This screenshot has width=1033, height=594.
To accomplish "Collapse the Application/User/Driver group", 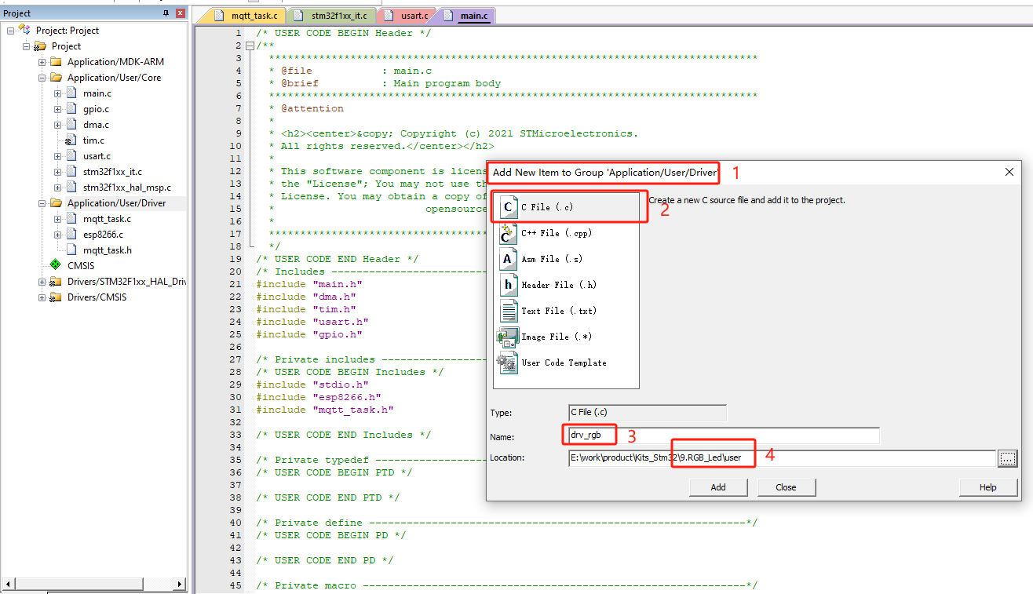I will coord(42,203).
